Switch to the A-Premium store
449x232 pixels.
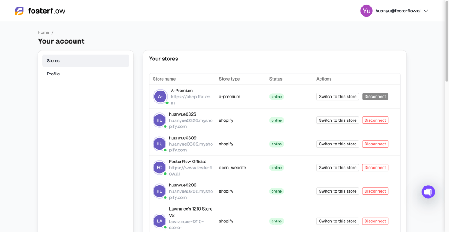point(338,97)
